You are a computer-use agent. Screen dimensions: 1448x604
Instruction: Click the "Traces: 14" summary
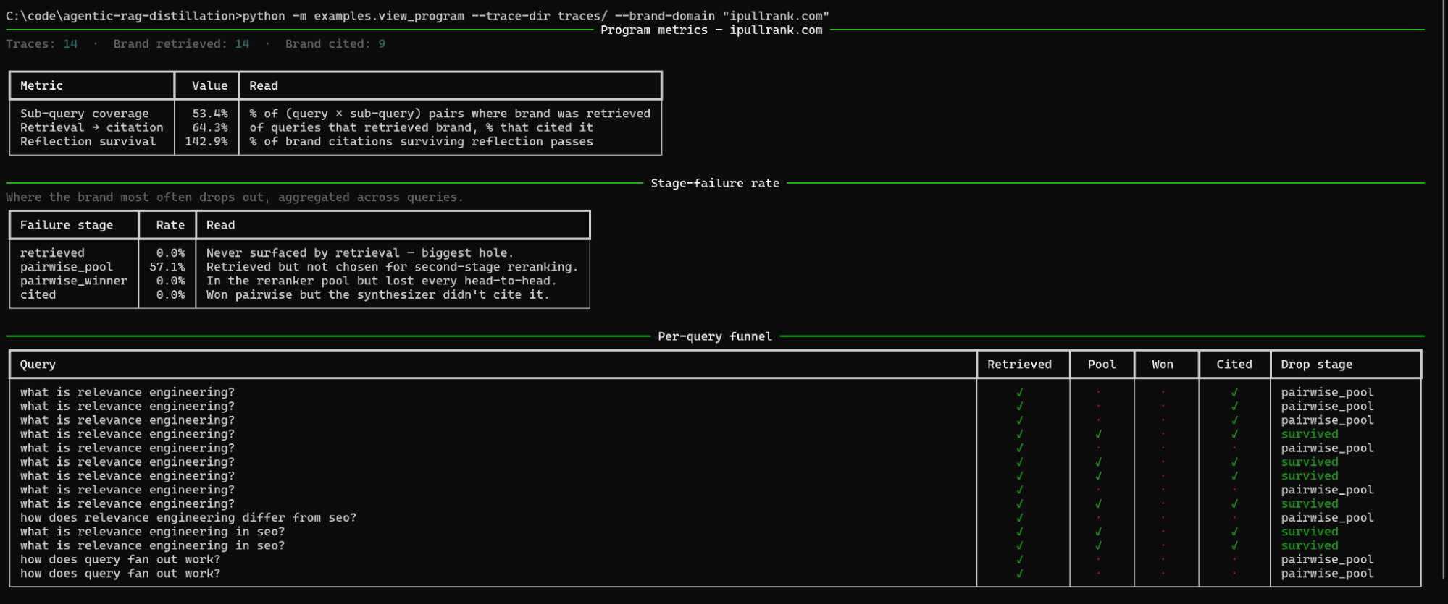[41, 44]
